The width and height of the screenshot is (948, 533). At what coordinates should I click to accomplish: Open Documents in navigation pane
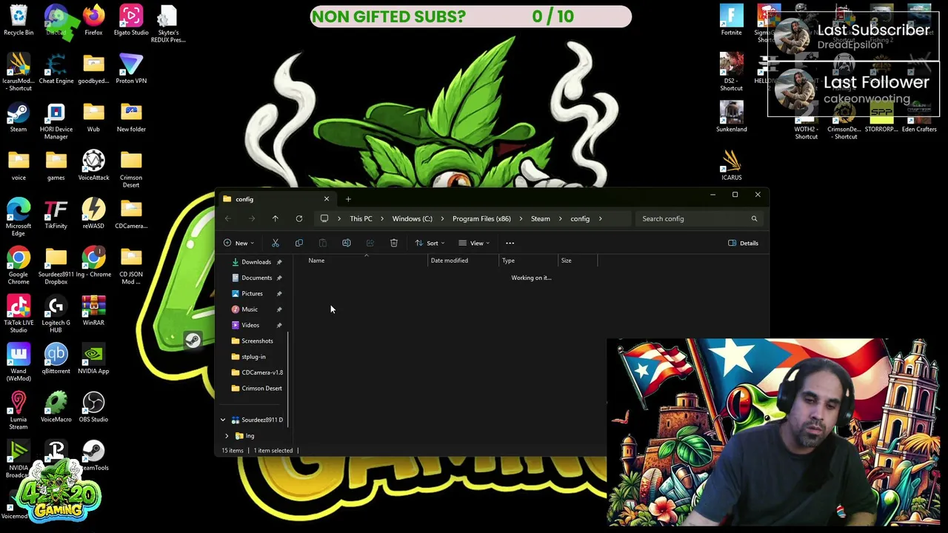[256, 278]
